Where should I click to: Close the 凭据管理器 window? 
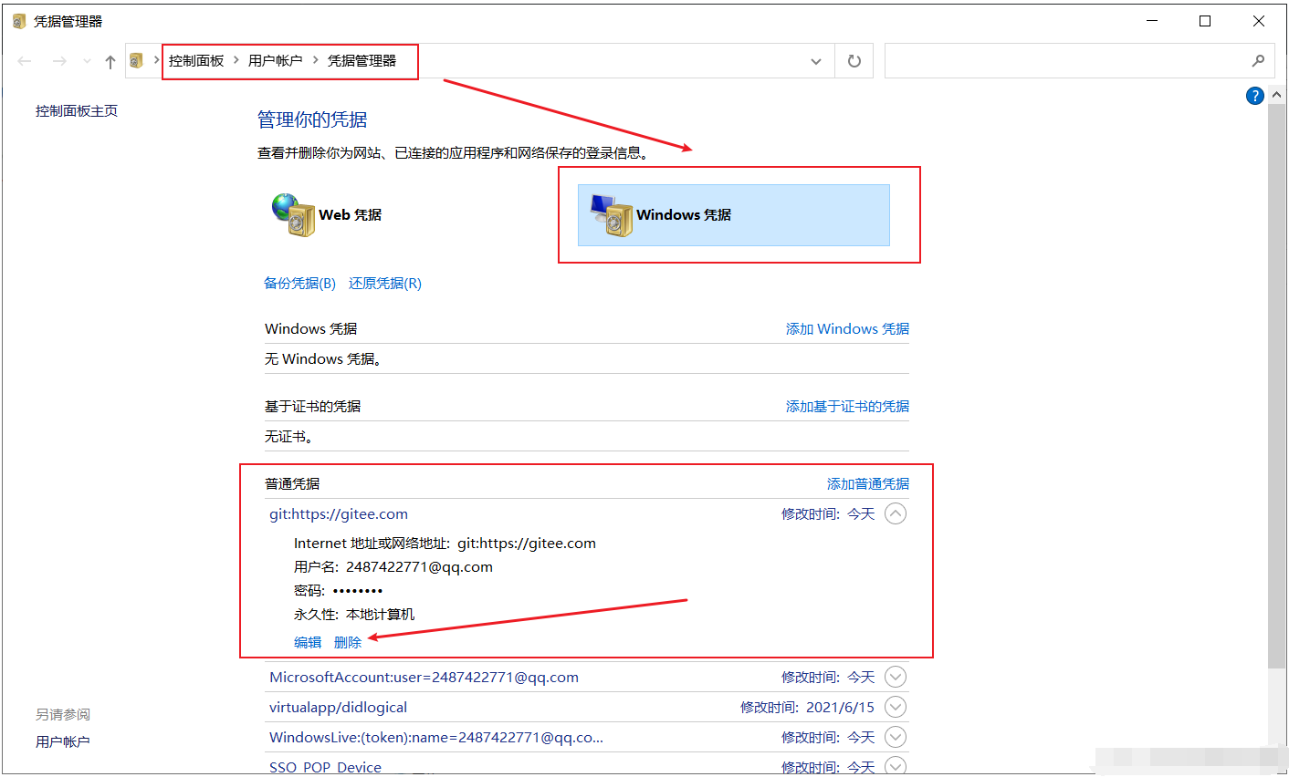[1258, 21]
